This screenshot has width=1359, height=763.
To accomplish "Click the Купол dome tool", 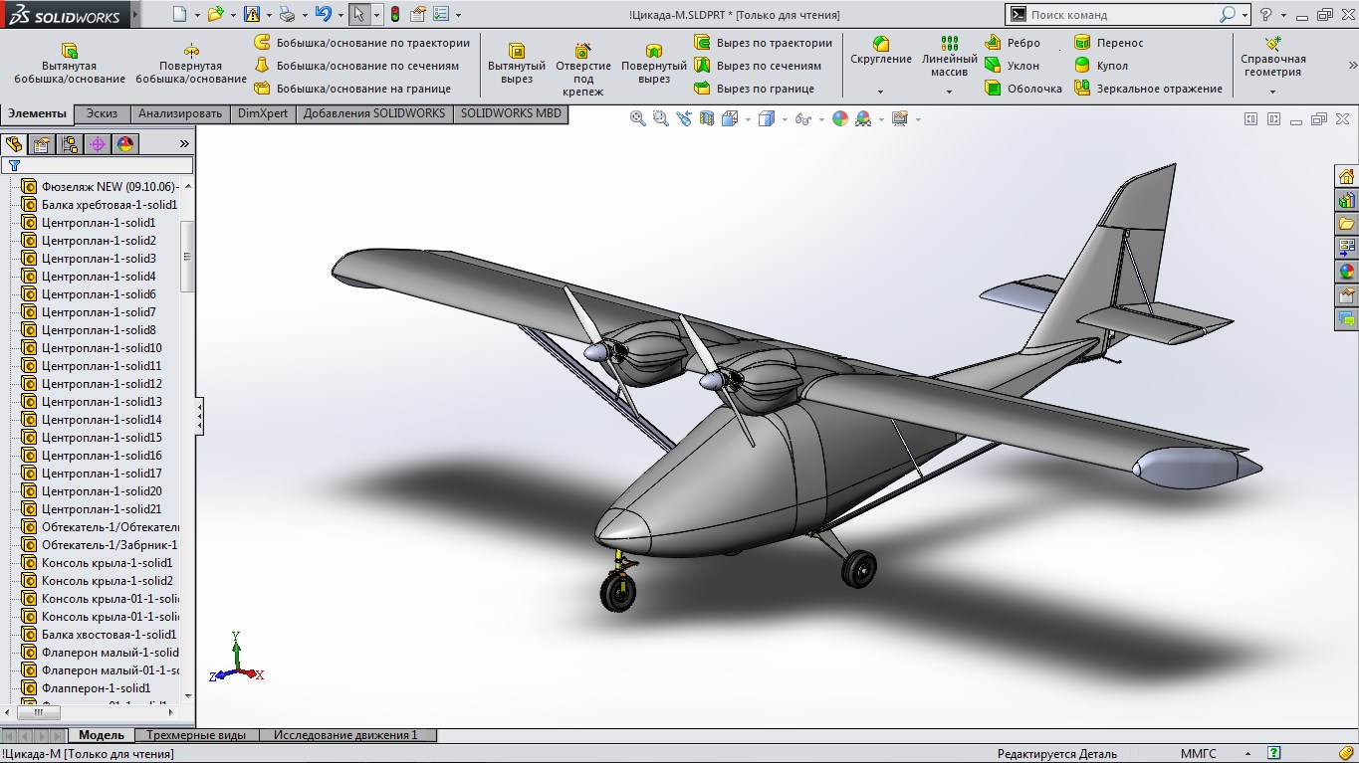I will click(1101, 66).
